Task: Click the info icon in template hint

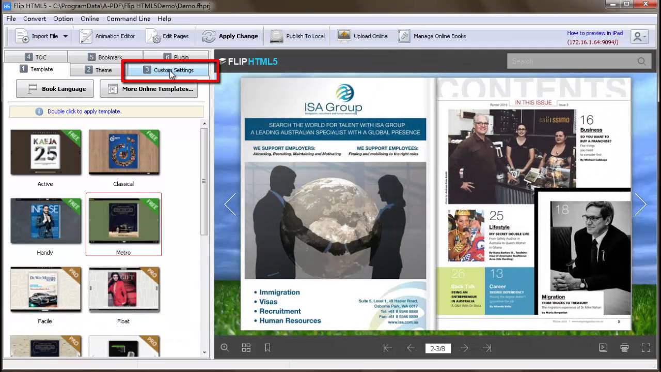Action: 39,111
